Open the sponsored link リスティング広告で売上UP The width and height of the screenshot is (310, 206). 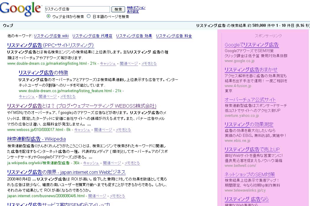252,149
